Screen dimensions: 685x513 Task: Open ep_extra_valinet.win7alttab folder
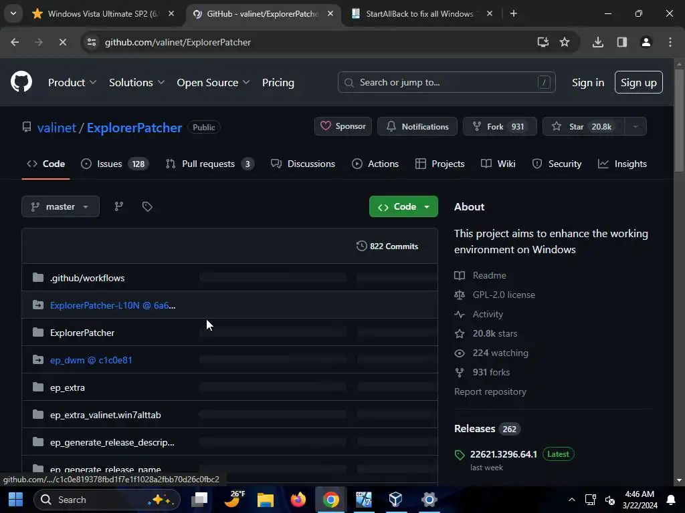click(105, 415)
